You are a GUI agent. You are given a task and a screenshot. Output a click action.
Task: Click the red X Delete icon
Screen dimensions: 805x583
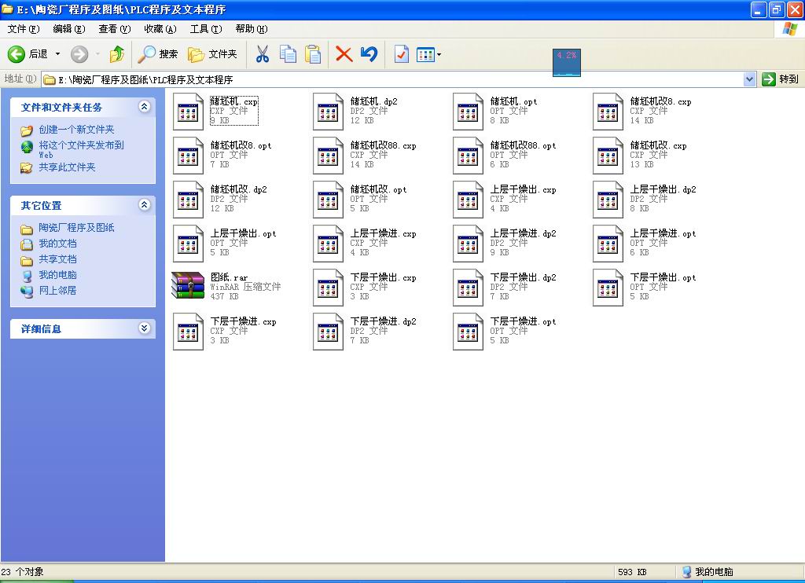344,54
